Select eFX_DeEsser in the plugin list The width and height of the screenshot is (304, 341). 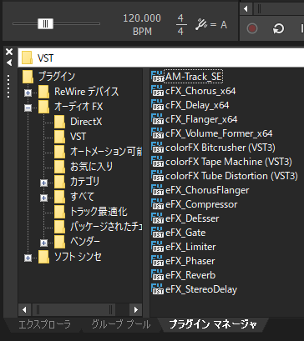[192, 218]
